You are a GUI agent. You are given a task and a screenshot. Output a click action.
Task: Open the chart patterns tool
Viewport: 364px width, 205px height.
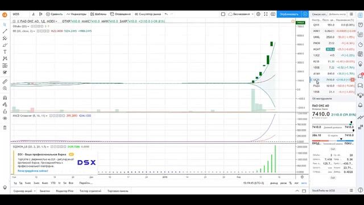[5, 59]
